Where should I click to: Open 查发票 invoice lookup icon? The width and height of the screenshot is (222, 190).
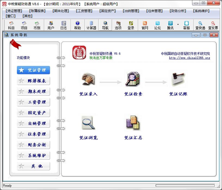tap(213, 25)
